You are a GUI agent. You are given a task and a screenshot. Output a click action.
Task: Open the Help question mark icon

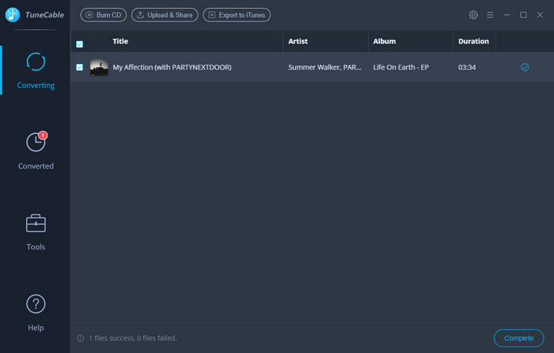click(x=36, y=304)
